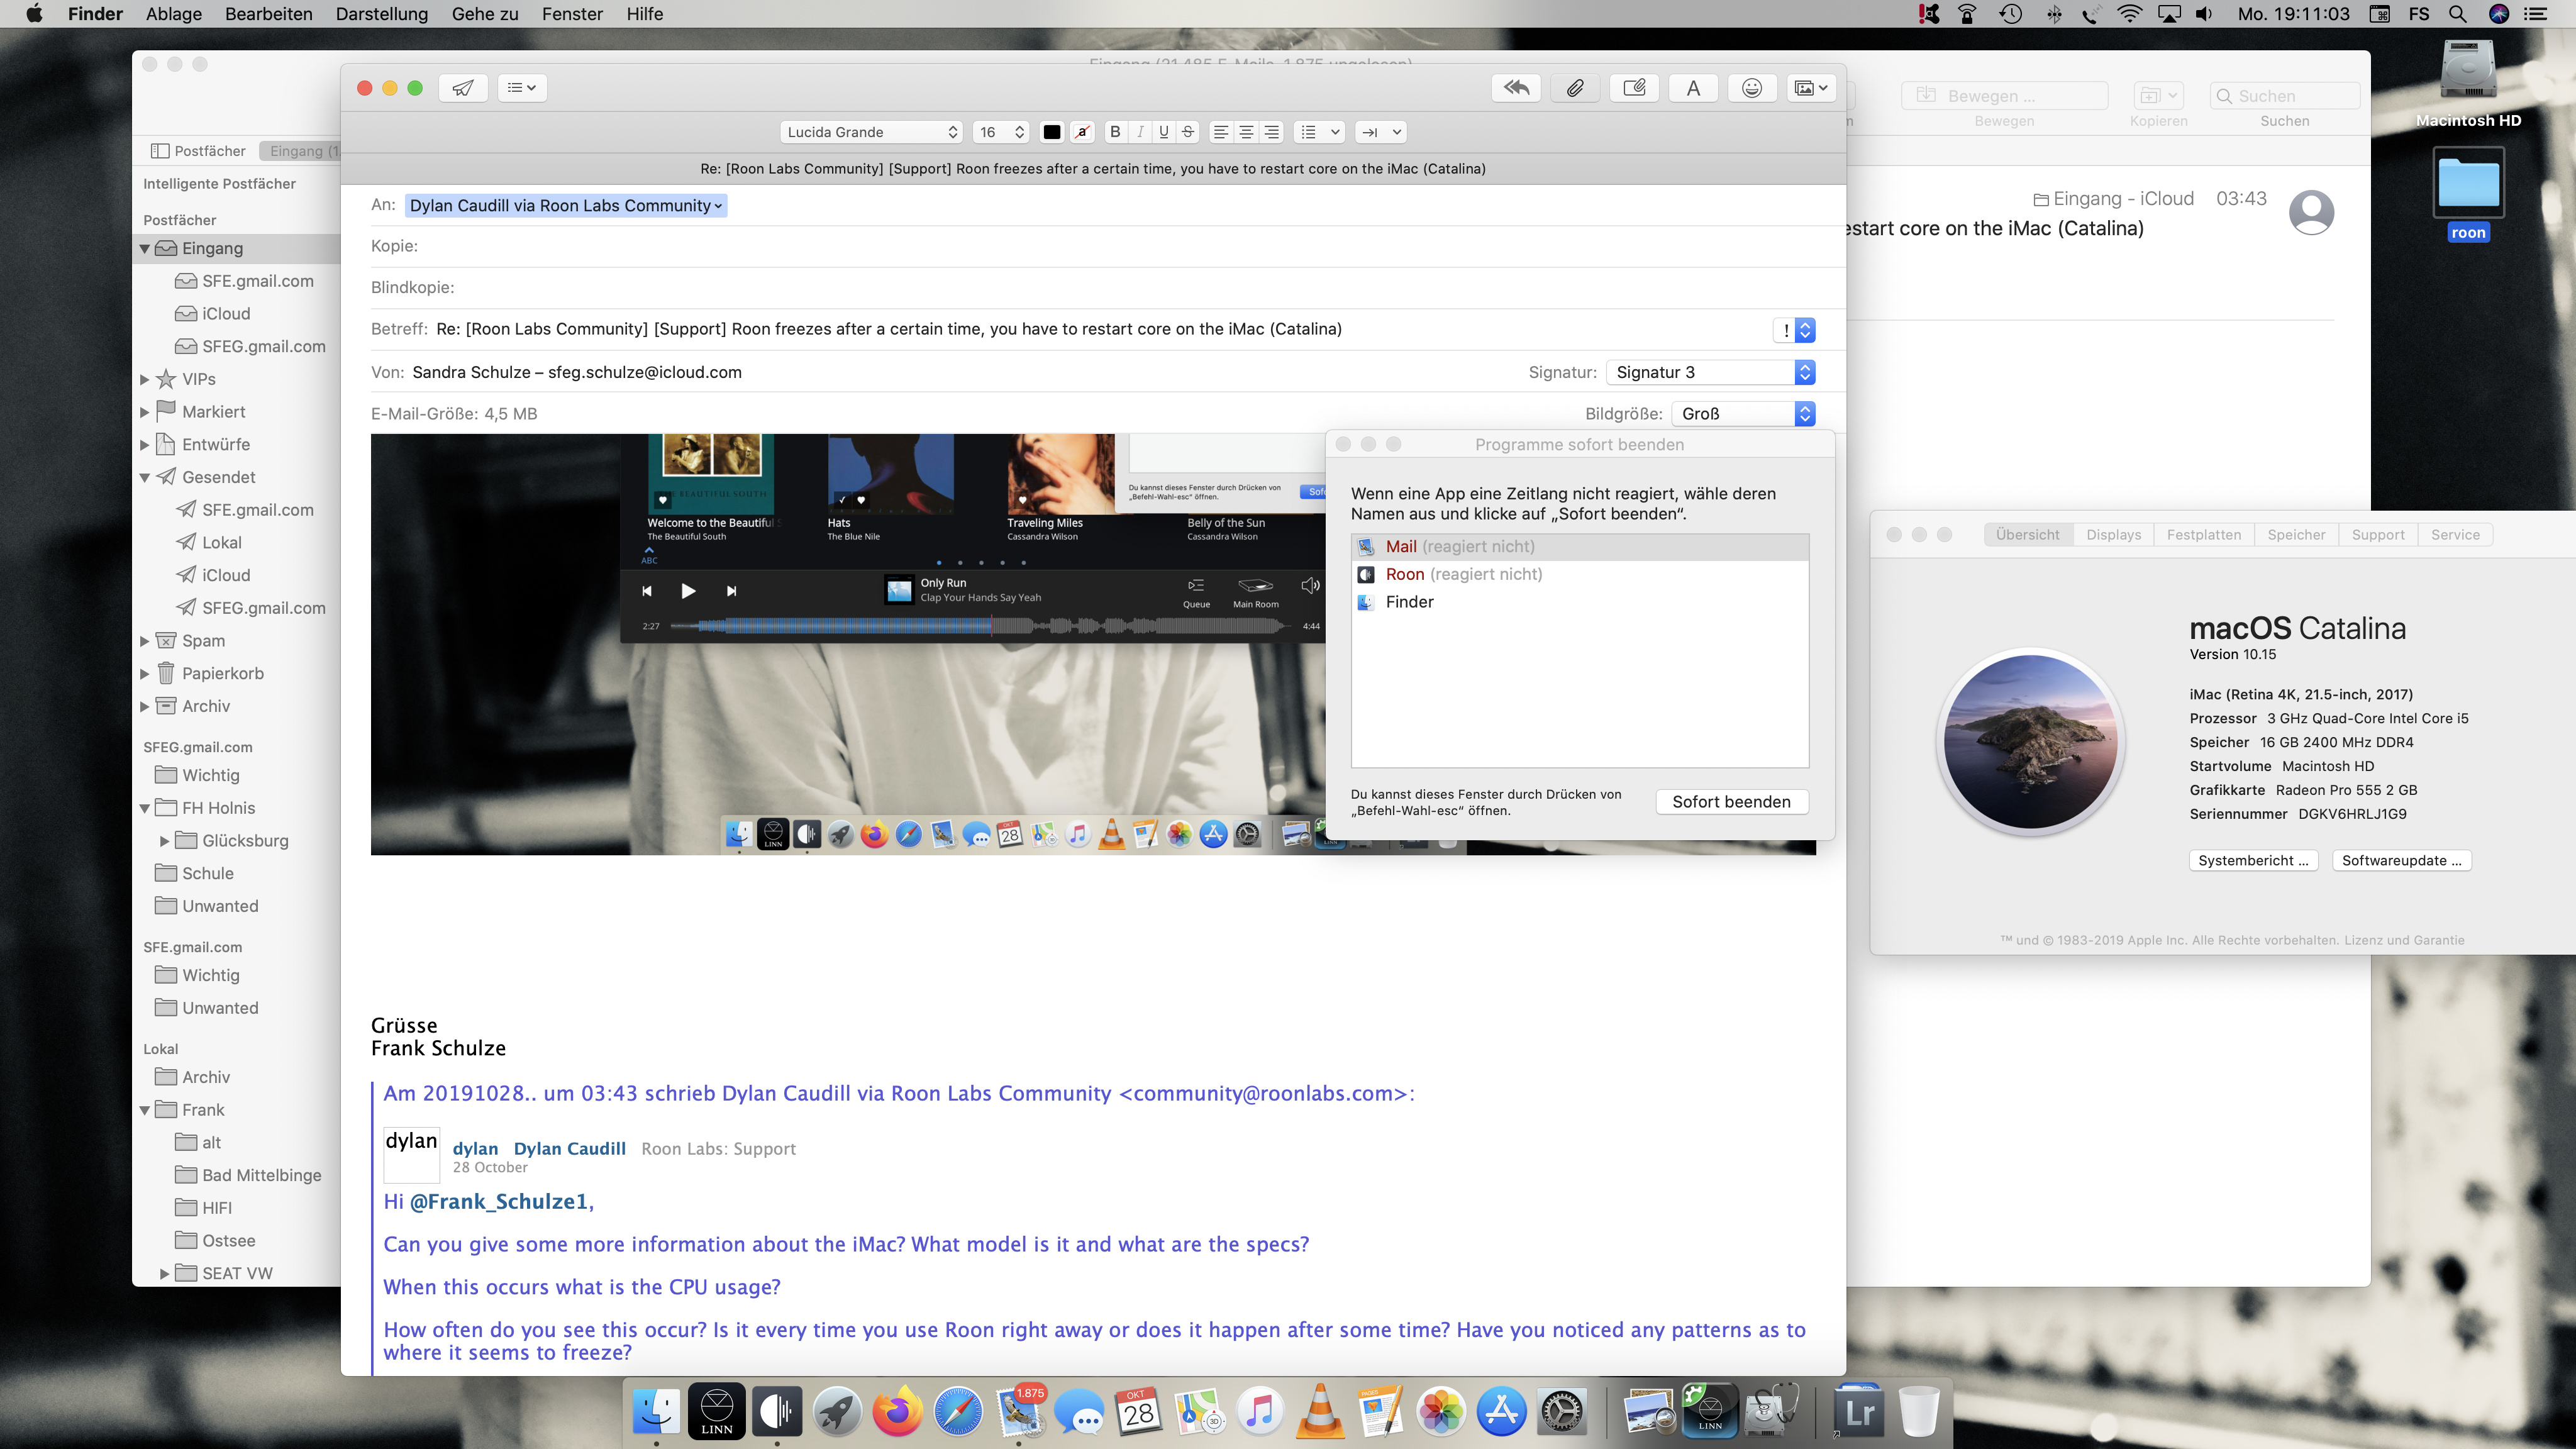This screenshot has height=1449, width=2576.
Task: Open the Signatur 3 dropdown
Action: [x=1711, y=372]
